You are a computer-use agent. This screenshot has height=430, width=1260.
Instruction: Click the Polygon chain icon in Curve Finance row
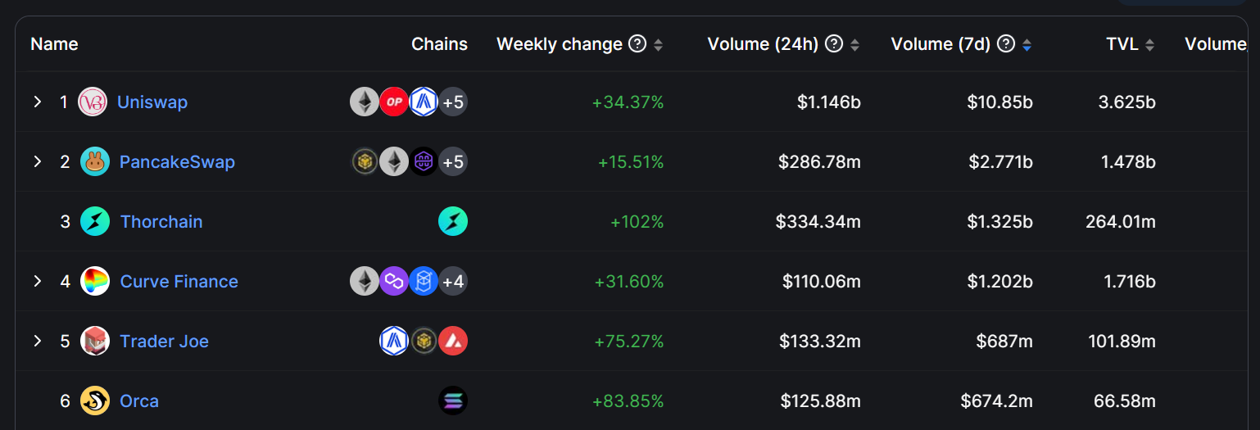click(x=394, y=282)
